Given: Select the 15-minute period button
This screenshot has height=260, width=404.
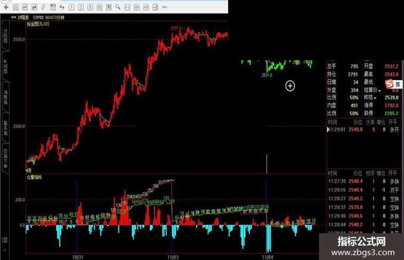Looking at the screenshot, I should click(x=100, y=7).
